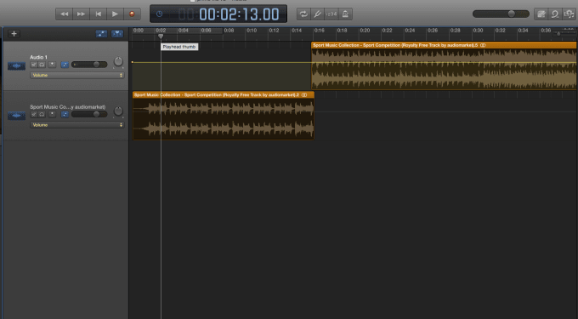Click the 00:02:13.00 time display
Image resolution: width=578 pixels, height=319 pixels.
click(x=239, y=14)
